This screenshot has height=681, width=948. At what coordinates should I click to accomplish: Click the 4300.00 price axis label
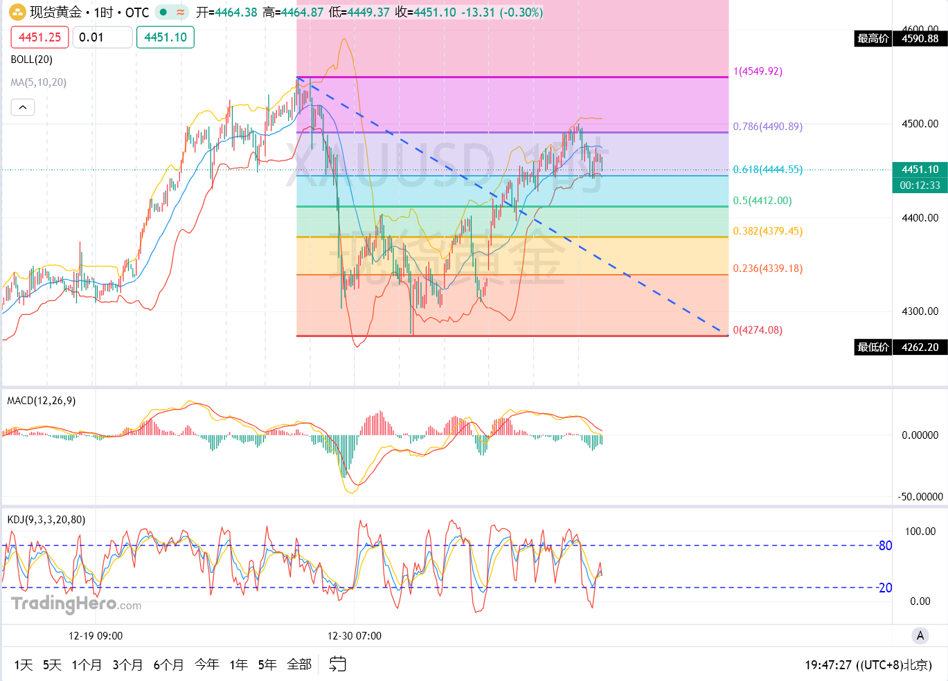(x=920, y=311)
